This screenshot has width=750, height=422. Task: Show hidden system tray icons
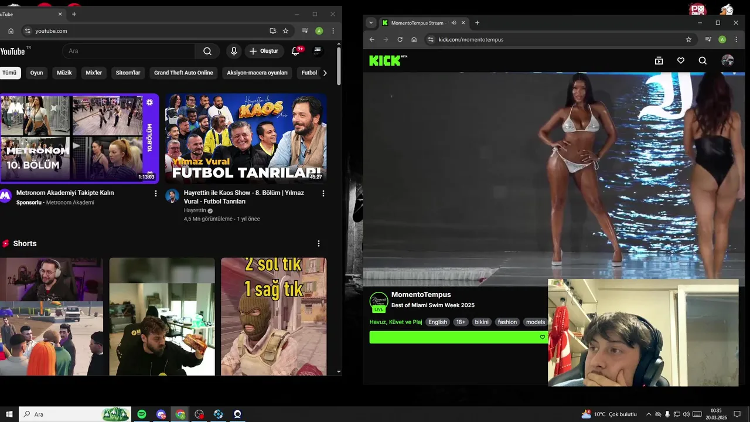tap(648, 414)
